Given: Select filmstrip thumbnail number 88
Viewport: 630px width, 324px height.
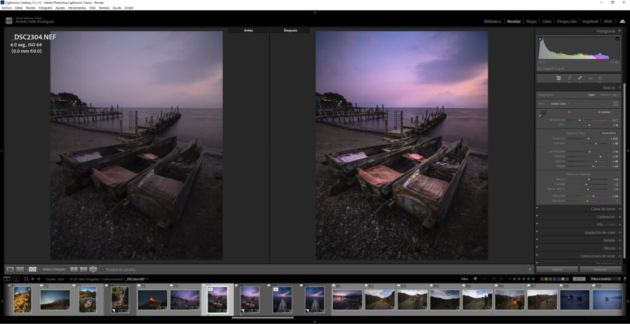Looking at the screenshot, I should point(575,299).
